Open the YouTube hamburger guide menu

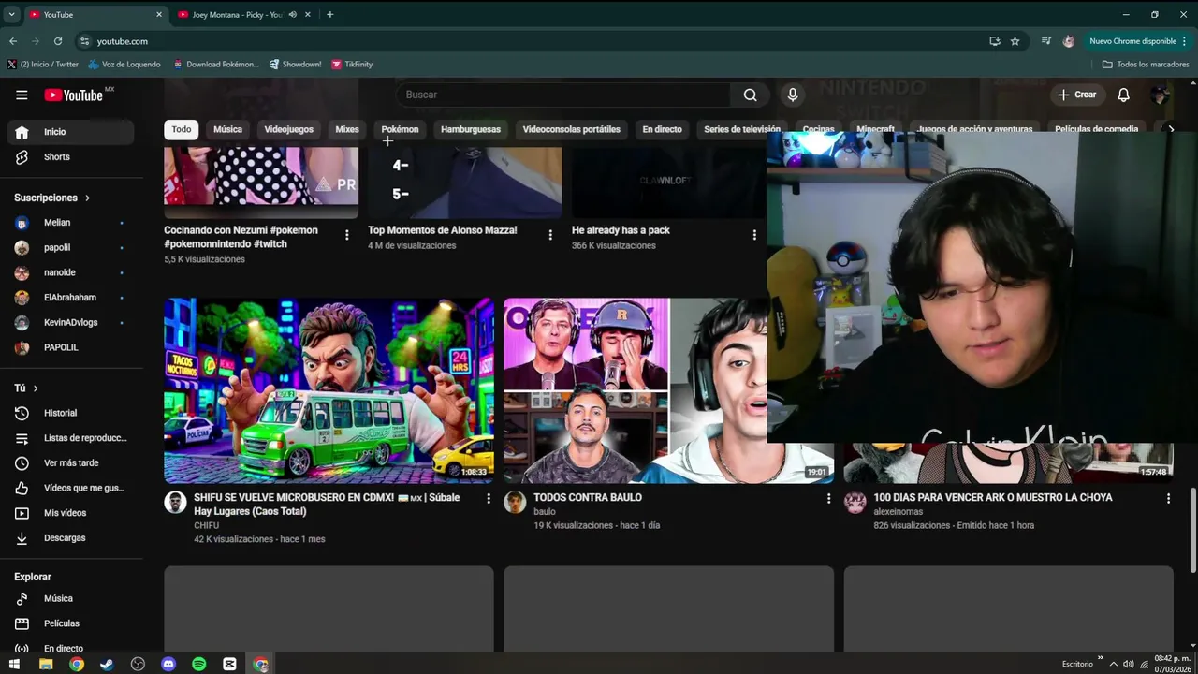tap(22, 95)
